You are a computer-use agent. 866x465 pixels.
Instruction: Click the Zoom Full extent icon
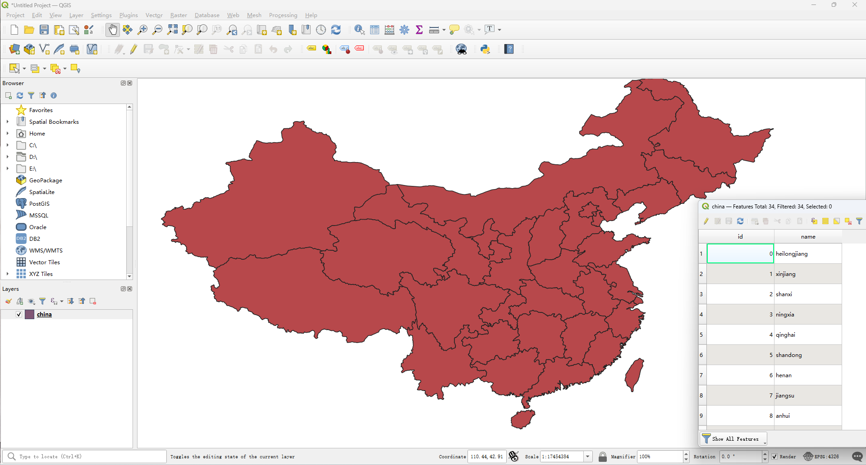click(x=172, y=30)
